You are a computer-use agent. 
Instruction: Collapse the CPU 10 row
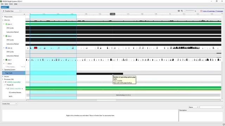(x=4, y=48)
